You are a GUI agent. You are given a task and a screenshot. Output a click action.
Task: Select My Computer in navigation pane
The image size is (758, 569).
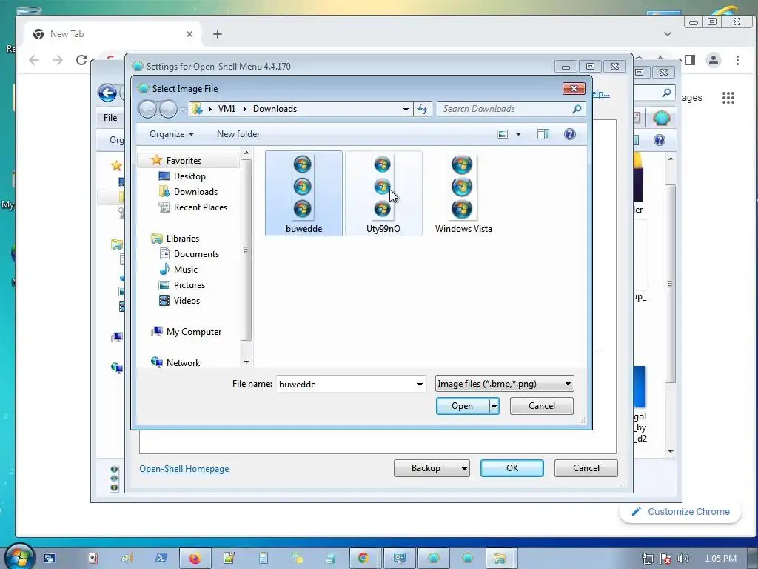point(193,331)
